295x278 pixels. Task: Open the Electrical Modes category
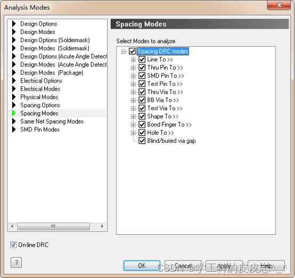(x=40, y=88)
